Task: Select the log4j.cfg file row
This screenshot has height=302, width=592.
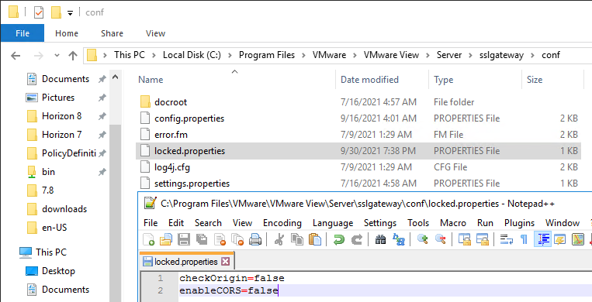Action: [x=358, y=167]
